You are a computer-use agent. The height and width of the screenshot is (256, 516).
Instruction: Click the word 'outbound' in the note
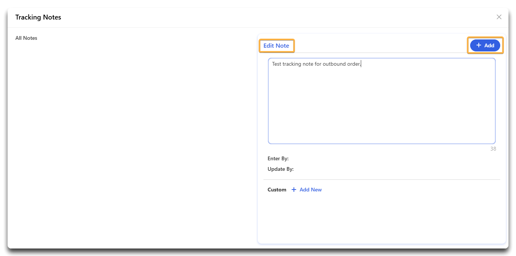pyautogui.click(x=334, y=64)
